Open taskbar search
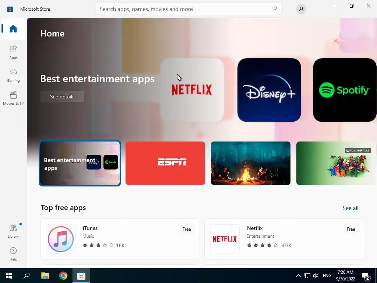This screenshot has width=377, height=283. click(27, 276)
